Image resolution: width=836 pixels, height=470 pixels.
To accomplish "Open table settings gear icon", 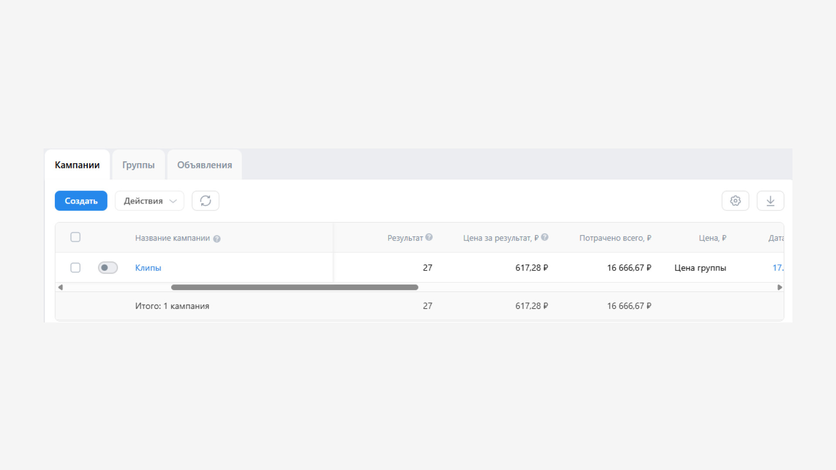I will 735,201.
